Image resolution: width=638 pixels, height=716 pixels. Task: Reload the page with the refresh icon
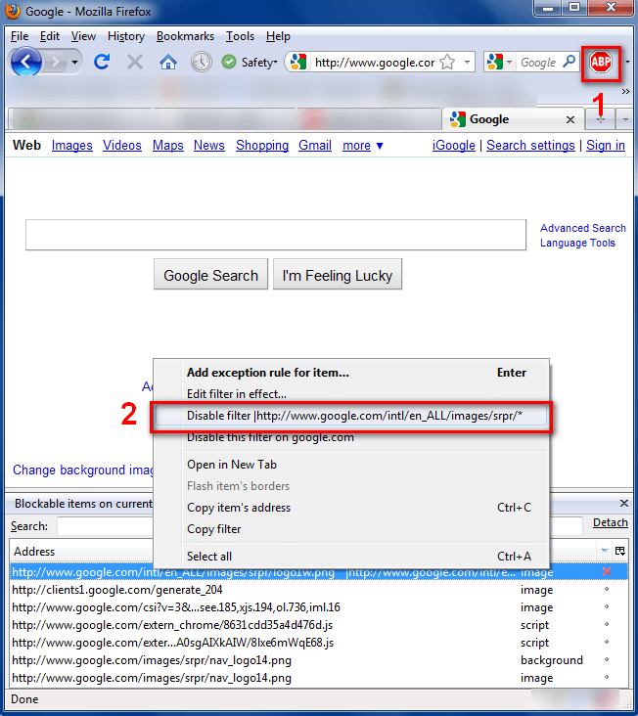coord(102,62)
